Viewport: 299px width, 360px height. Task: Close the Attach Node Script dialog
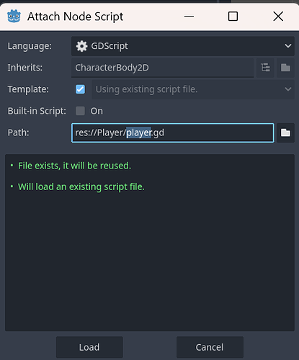click(x=278, y=17)
